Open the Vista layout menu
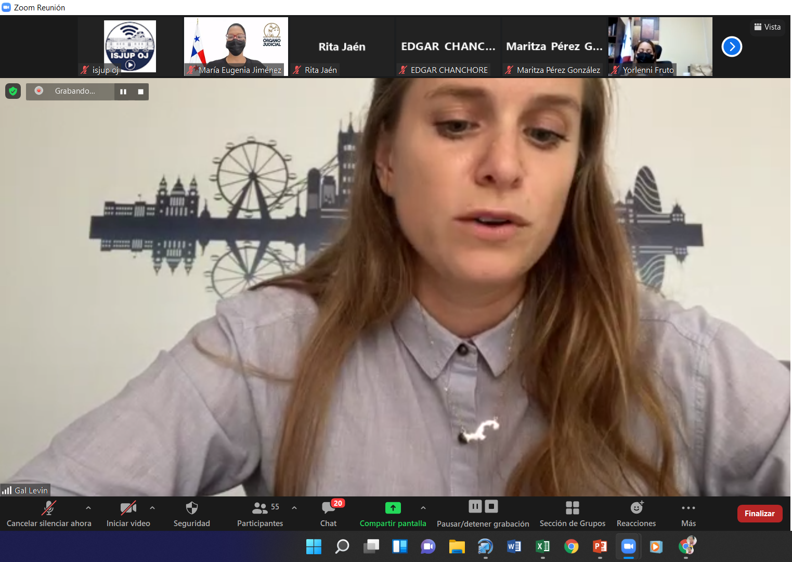This screenshot has width=792, height=562. (768, 27)
